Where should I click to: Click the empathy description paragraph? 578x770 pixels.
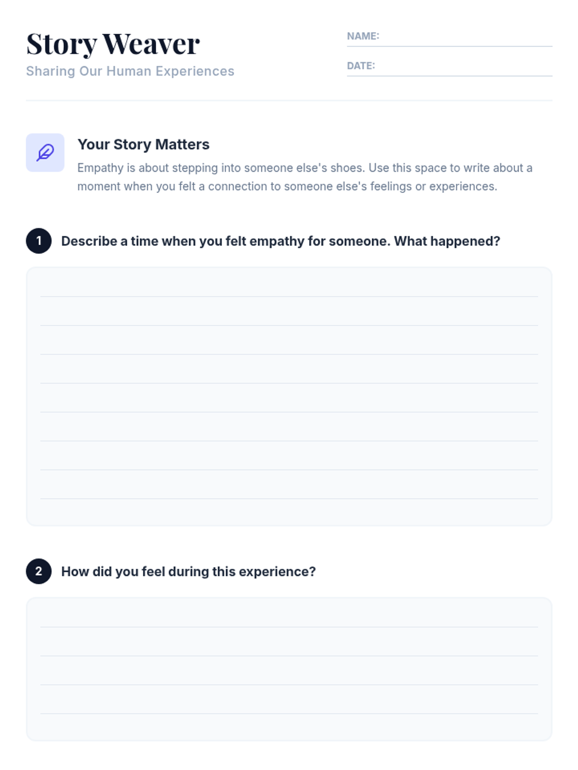coord(304,177)
